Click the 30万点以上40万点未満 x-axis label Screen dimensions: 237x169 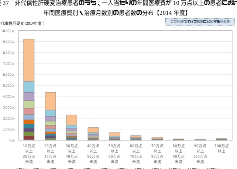tap(72, 154)
